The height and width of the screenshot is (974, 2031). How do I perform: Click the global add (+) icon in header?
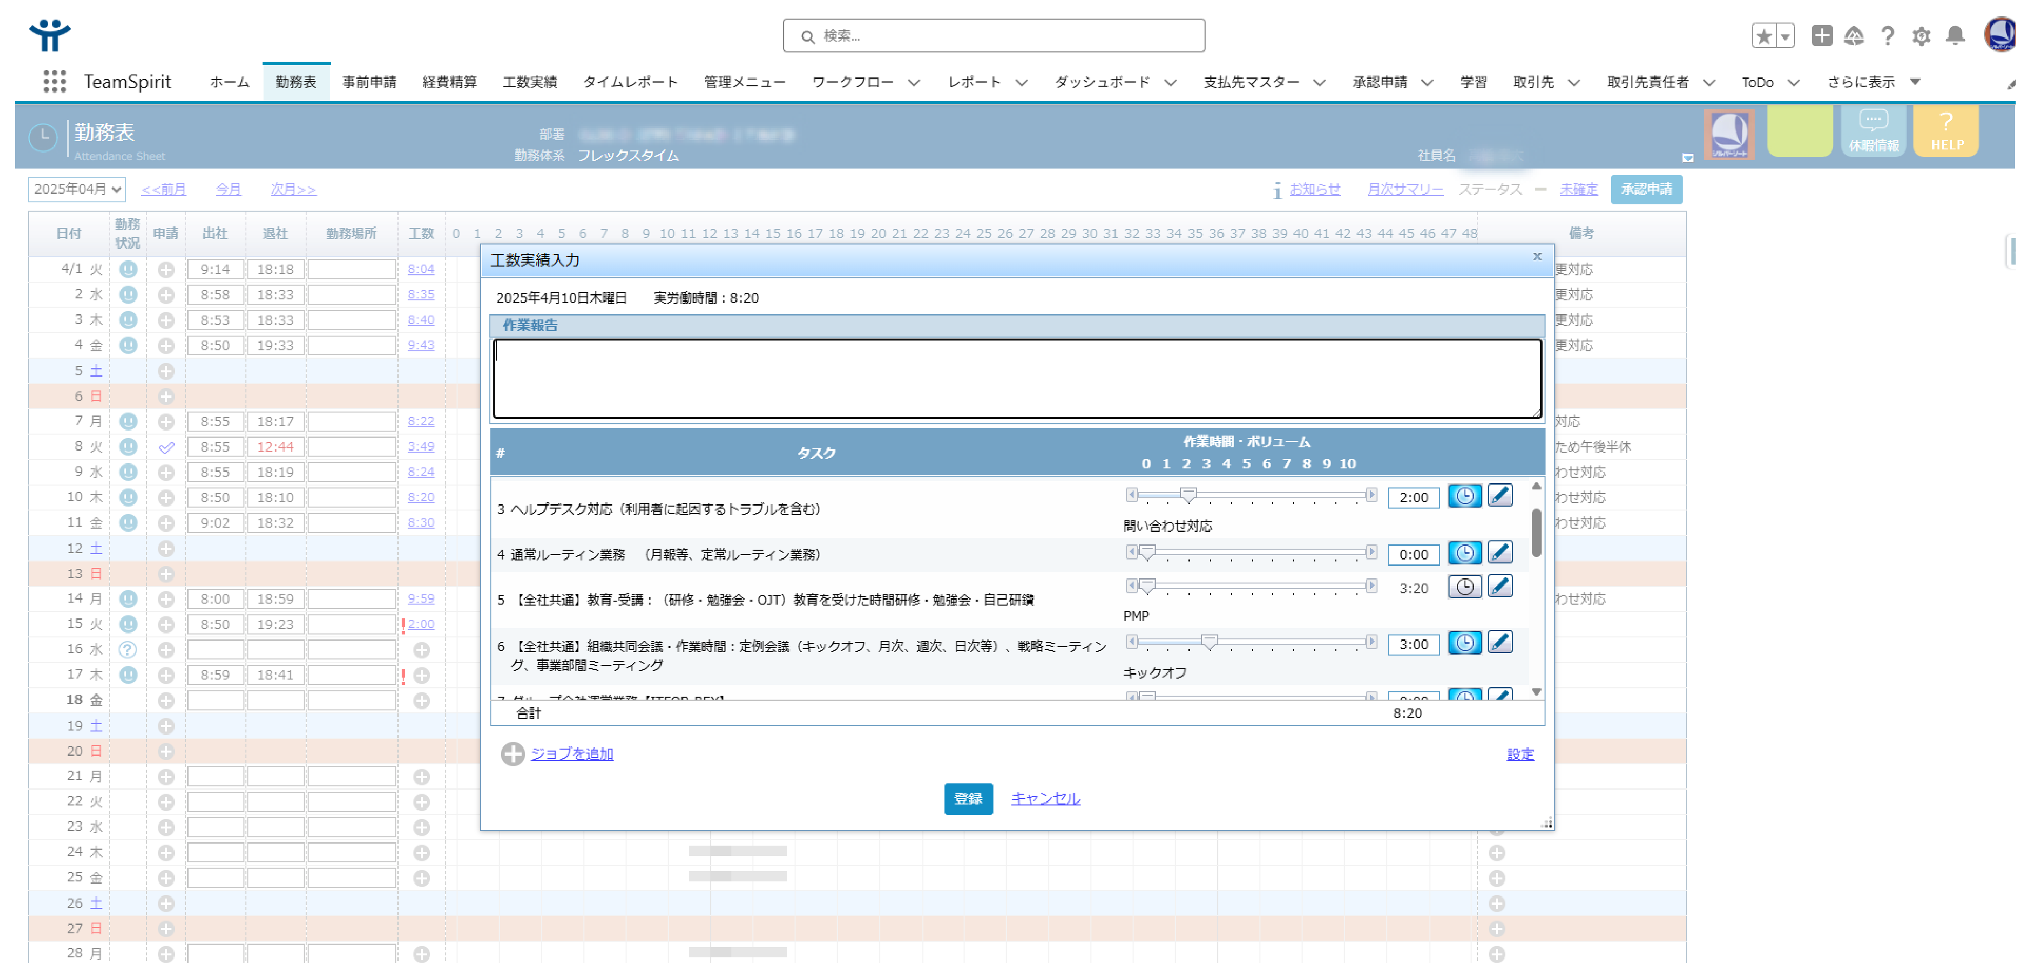click(1822, 35)
